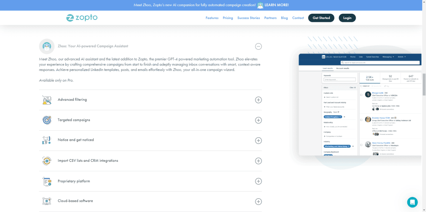Image resolution: width=426 pixels, height=212 pixels.
Task: Click the leads and accounts search bar in preview
Action: click(x=380, y=63)
